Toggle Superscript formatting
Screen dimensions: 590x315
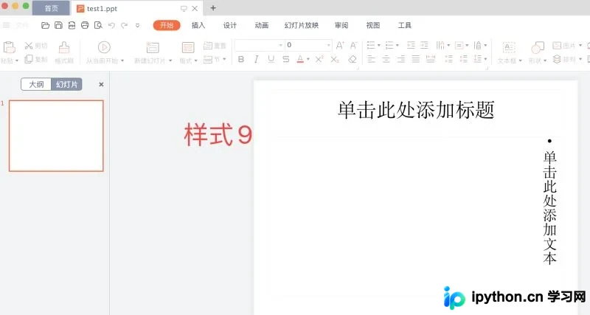coord(319,59)
